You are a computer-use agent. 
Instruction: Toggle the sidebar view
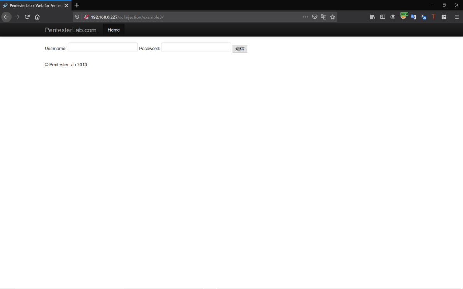click(383, 17)
